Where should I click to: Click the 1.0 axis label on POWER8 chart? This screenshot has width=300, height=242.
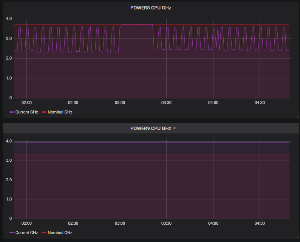click(9, 78)
